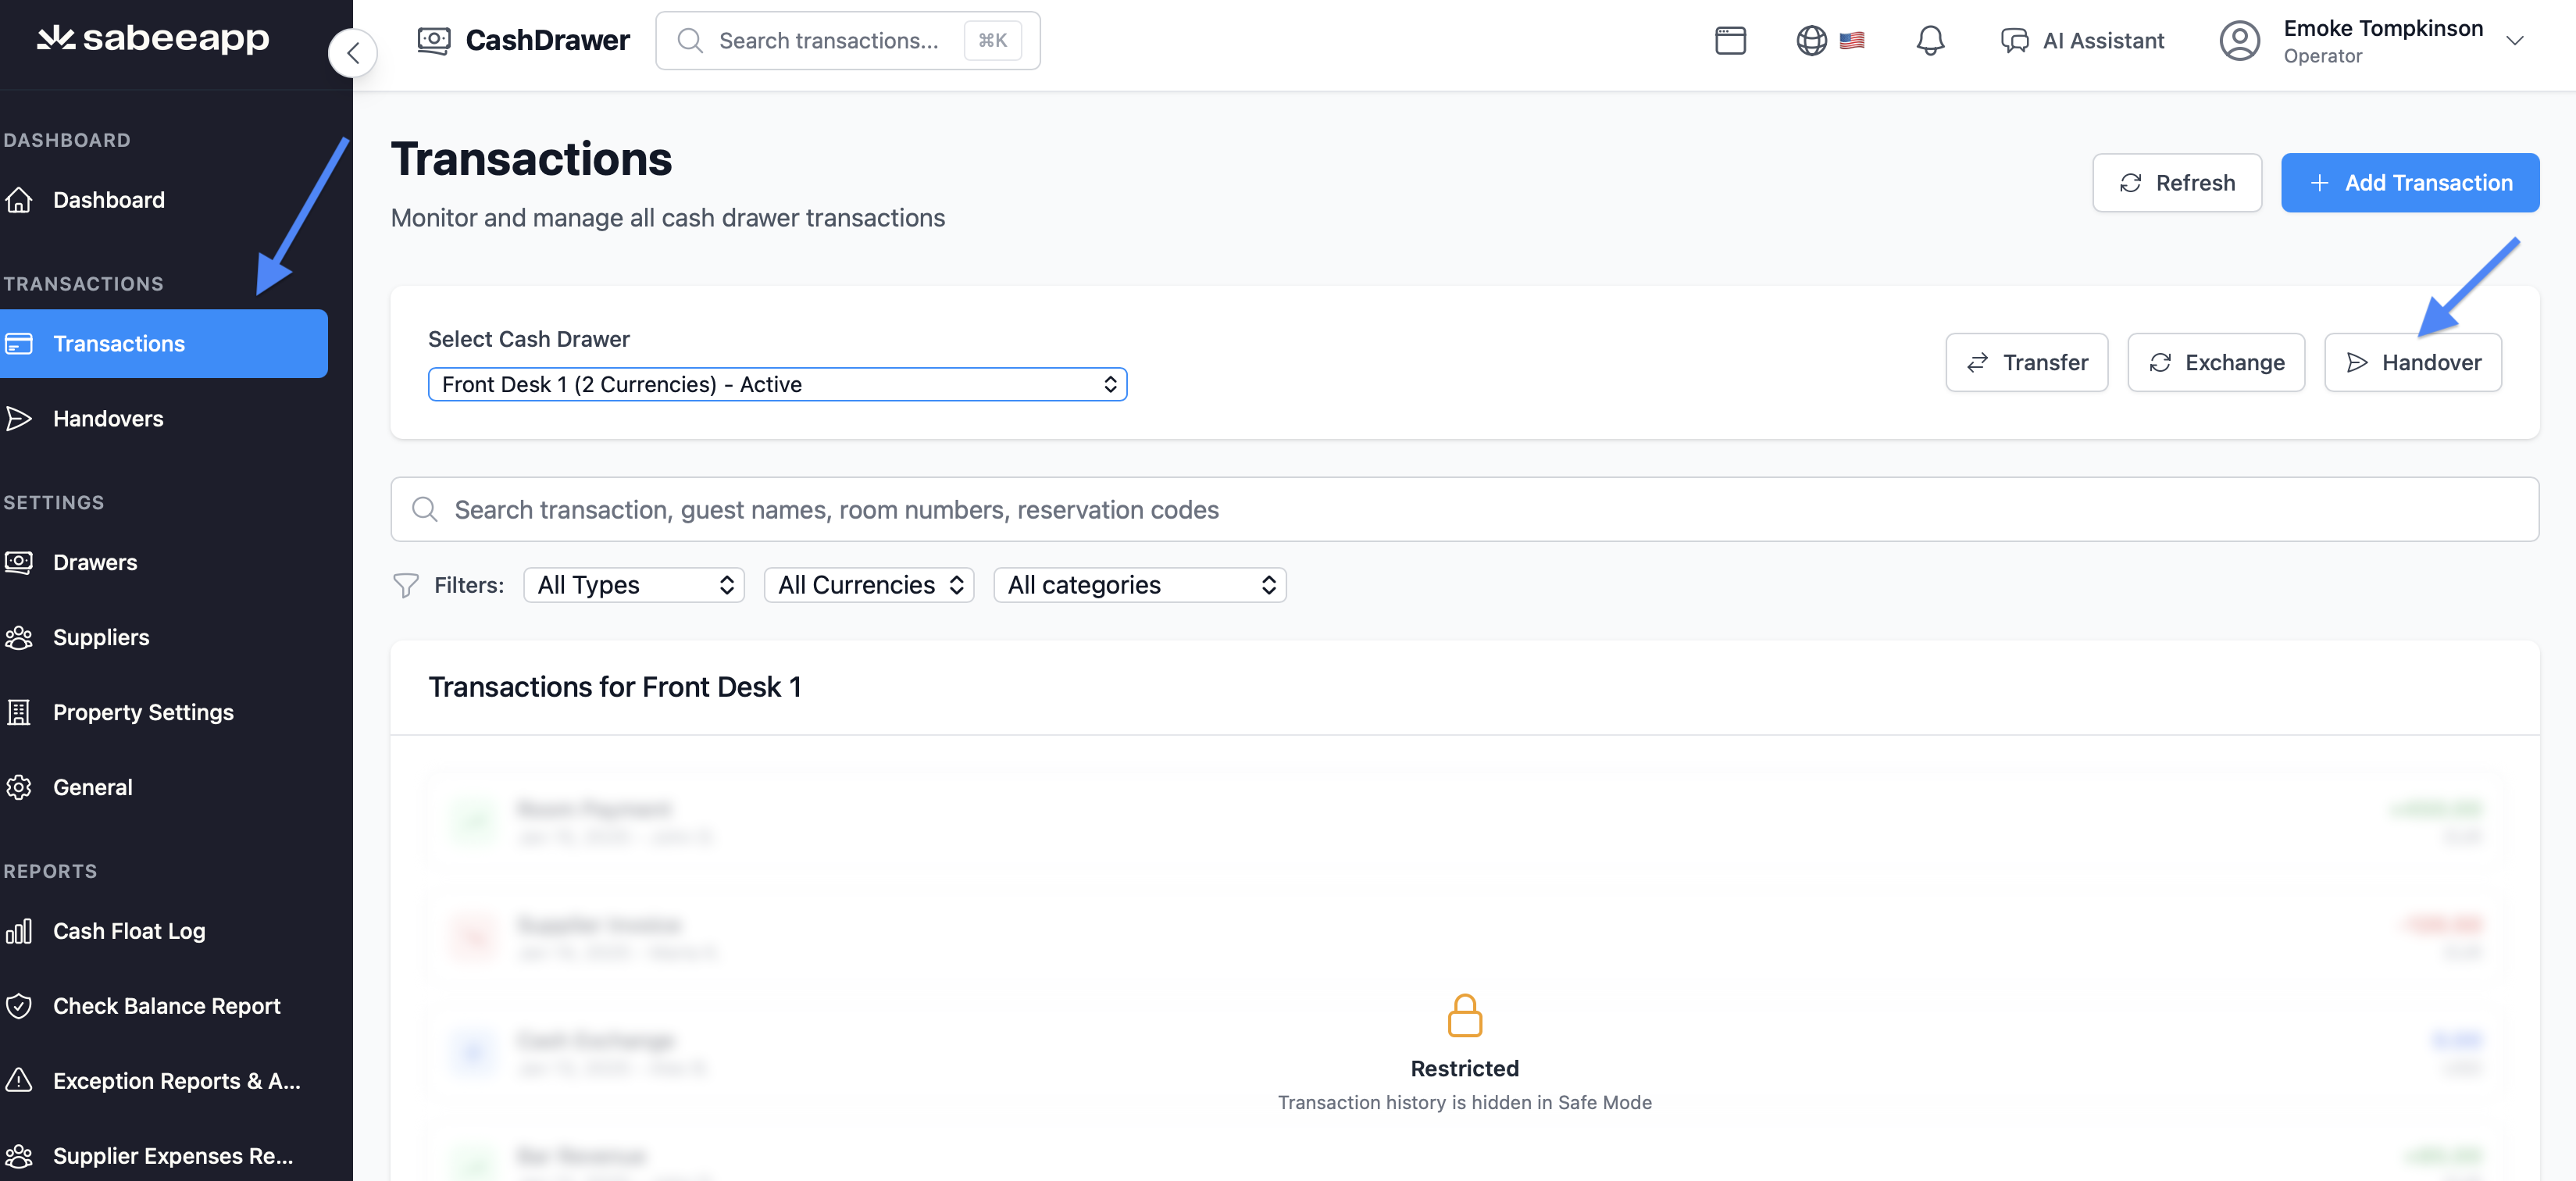Click the user profile avatar icon
2576x1181 pixels.
tap(2239, 41)
